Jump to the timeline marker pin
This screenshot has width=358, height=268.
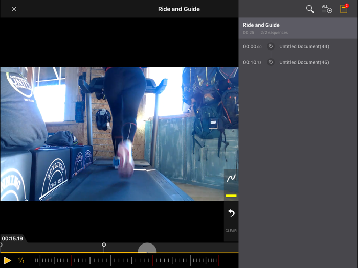pos(104,245)
